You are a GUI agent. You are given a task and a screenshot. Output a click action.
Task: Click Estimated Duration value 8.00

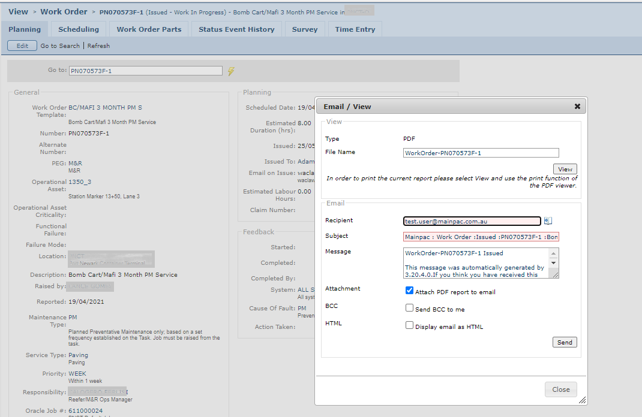pyautogui.click(x=304, y=123)
